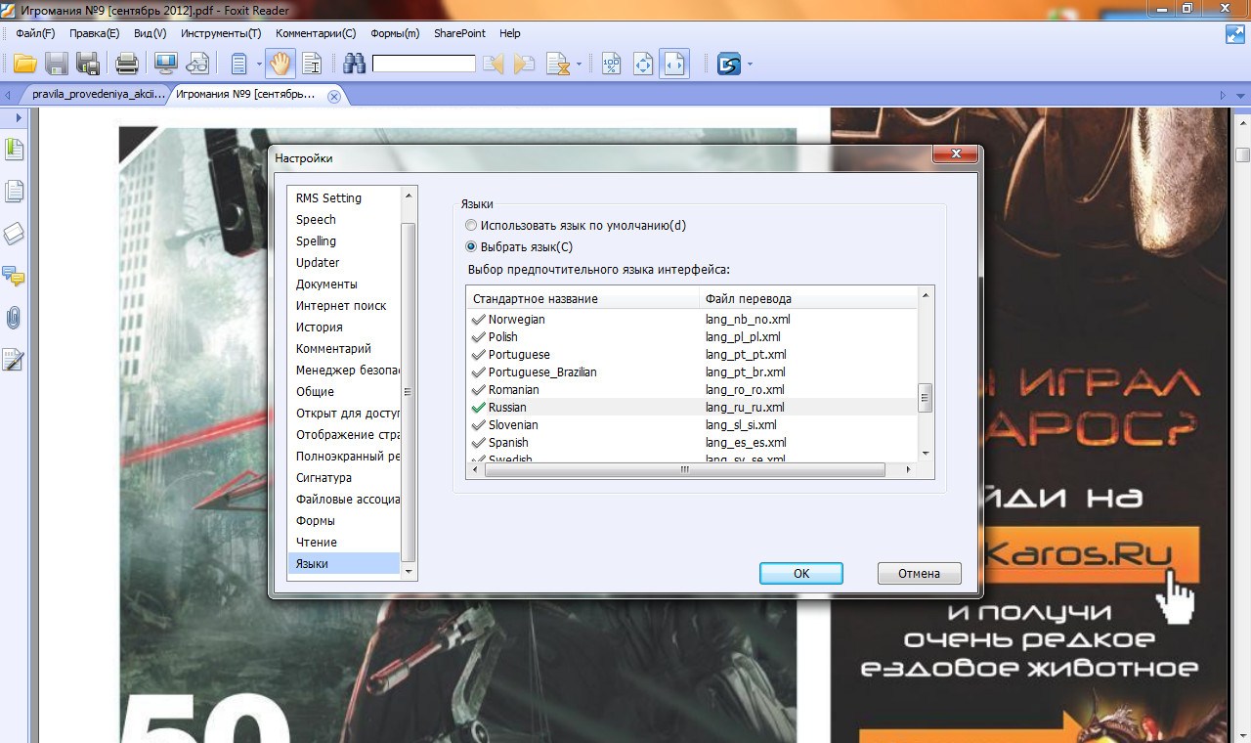Click the Open file folder icon
Viewport: 1251px width, 743px height.
coord(24,65)
